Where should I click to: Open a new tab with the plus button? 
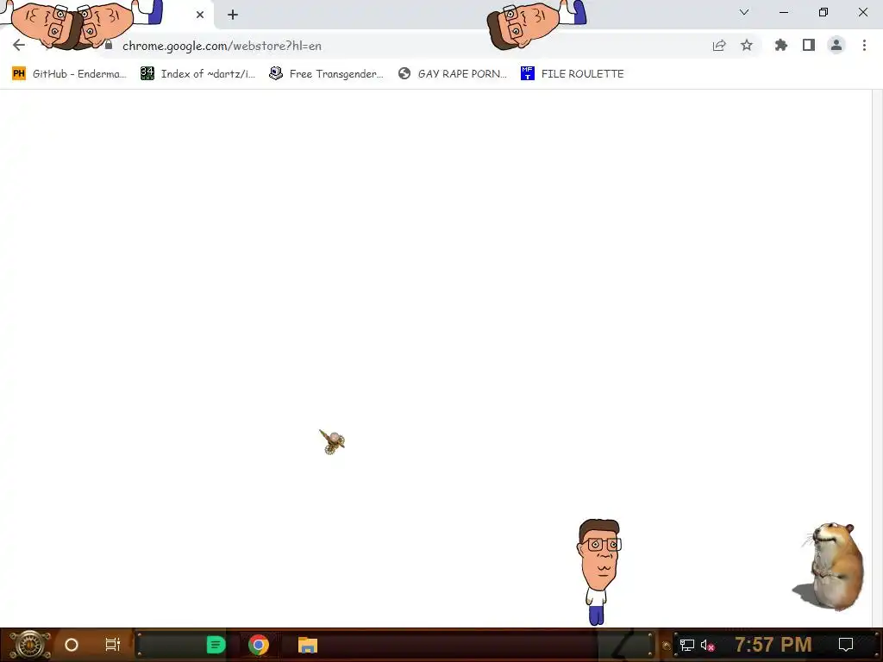tap(233, 15)
